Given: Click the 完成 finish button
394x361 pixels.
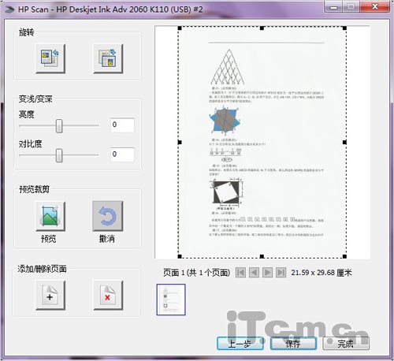Looking at the screenshot, I should [x=346, y=344].
